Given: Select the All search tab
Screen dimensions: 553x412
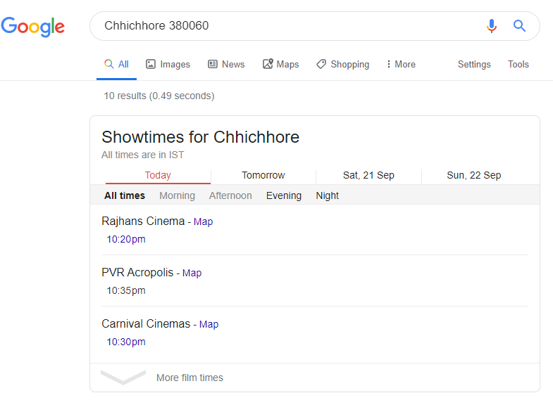Looking at the screenshot, I should pyautogui.click(x=116, y=65).
